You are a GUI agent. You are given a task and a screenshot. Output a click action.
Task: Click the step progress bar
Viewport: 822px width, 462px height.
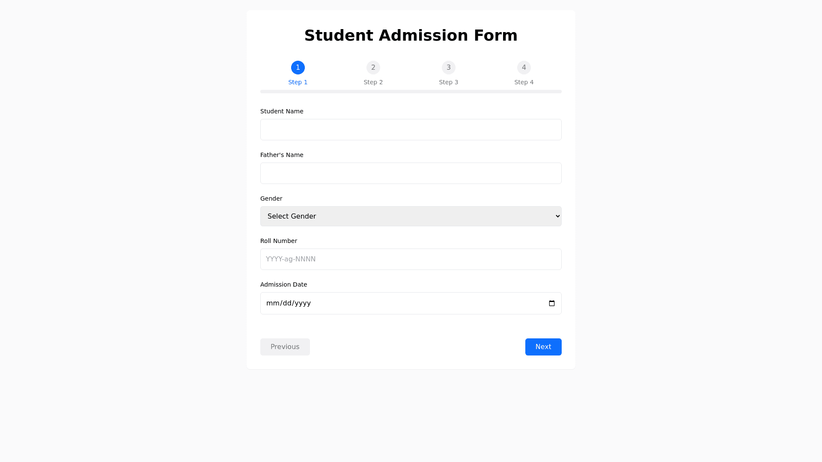(411, 92)
